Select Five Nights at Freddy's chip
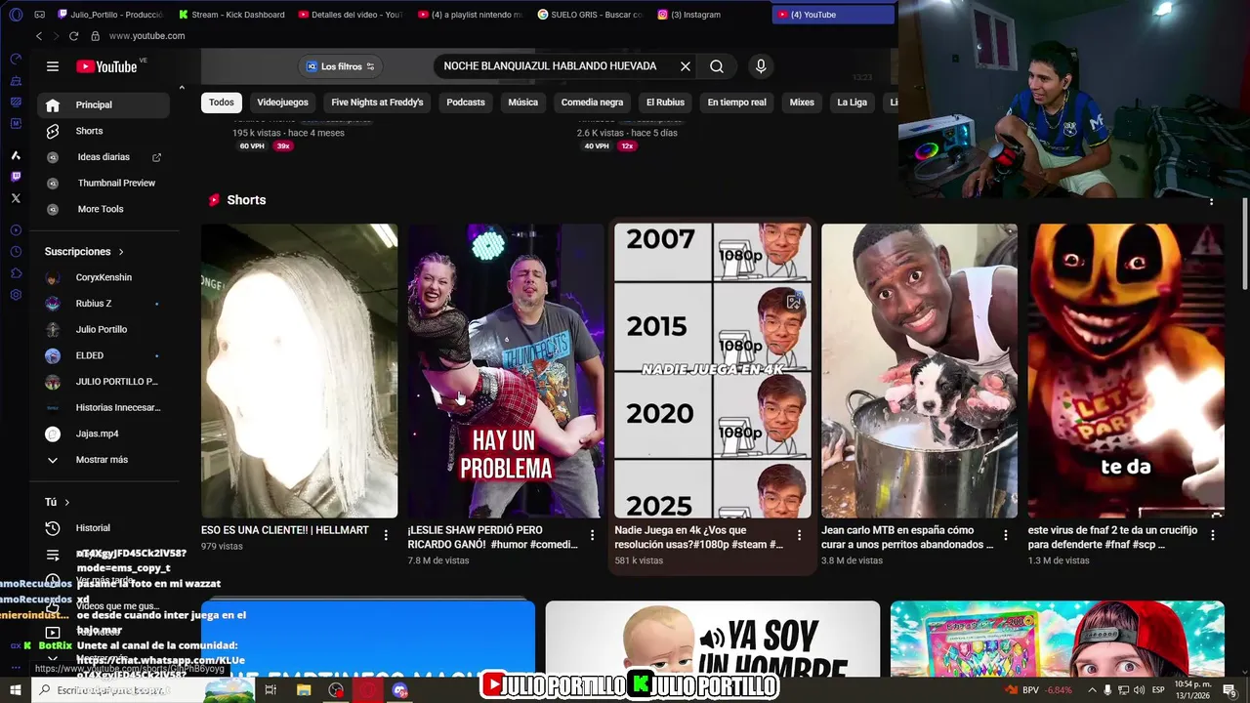This screenshot has height=703, width=1250. point(377,103)
